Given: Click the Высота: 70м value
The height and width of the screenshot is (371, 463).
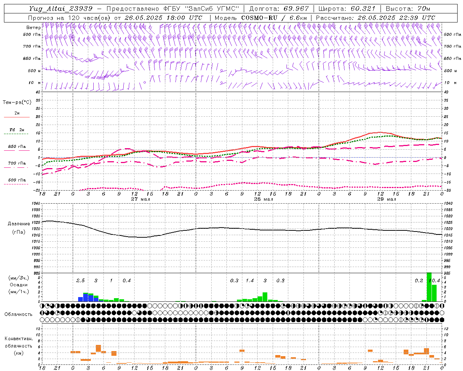Looking at the screenshot, I should [x=408, y=8].
